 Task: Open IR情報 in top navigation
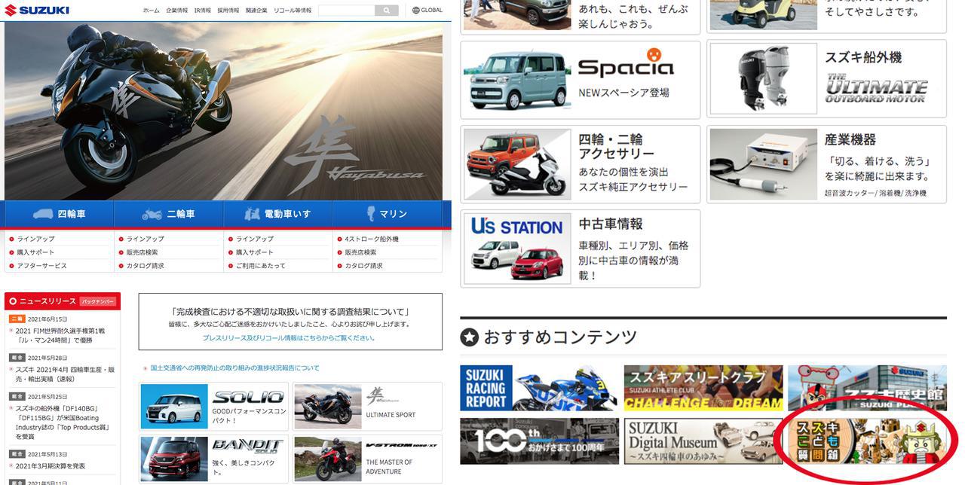click(203, 11)
